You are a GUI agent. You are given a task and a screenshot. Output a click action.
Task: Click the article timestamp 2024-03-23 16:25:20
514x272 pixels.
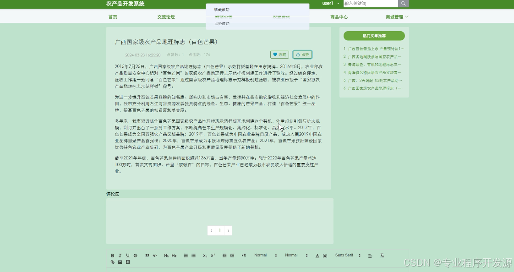142,55
